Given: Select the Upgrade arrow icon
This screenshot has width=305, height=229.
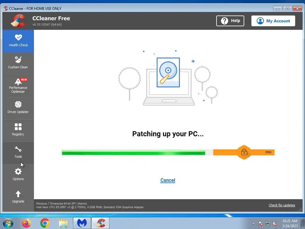Looking at the screenshot, I should coord(18,194).
